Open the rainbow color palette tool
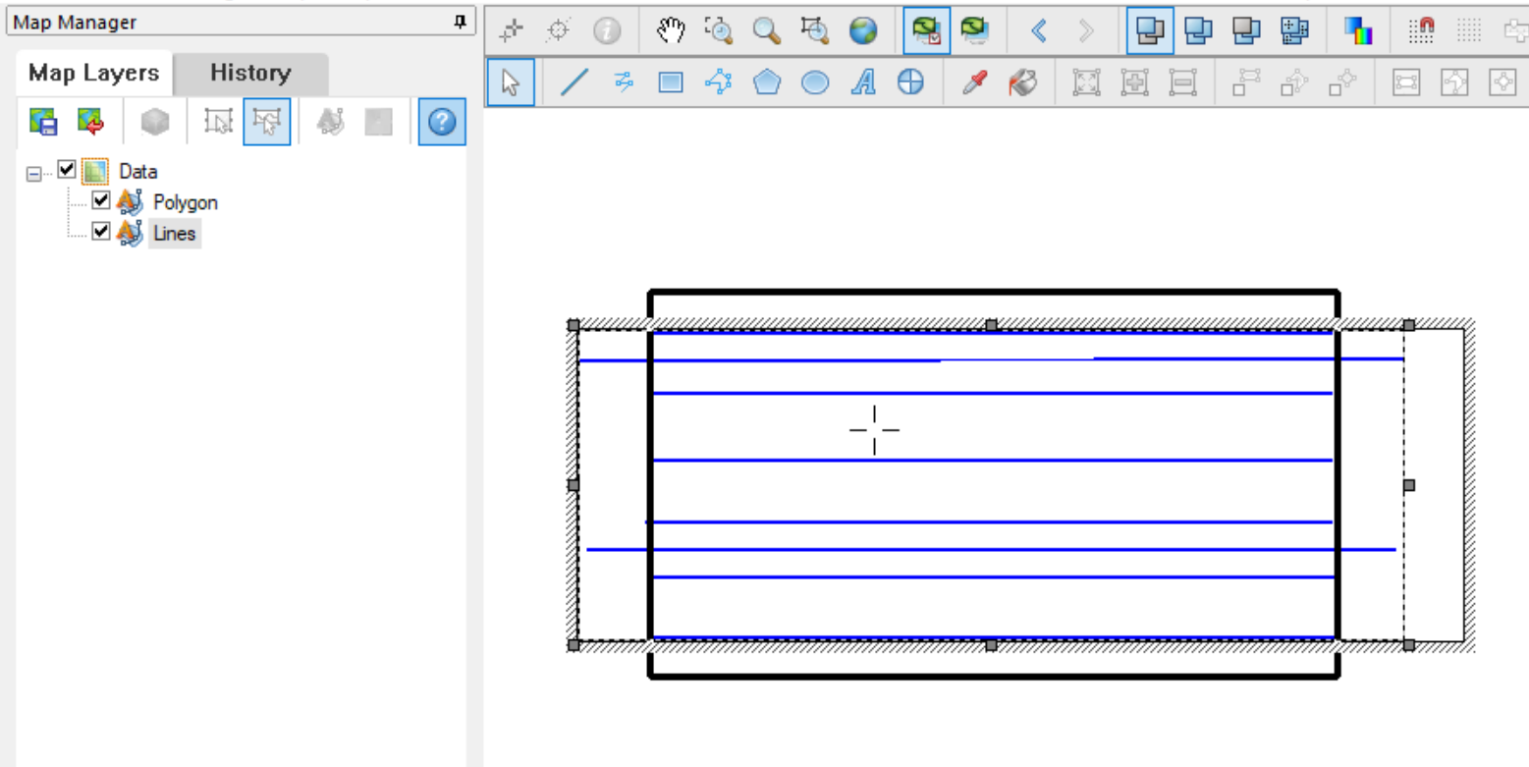This screenshot has width=1529, height=767. click(x=1357, y=31)
